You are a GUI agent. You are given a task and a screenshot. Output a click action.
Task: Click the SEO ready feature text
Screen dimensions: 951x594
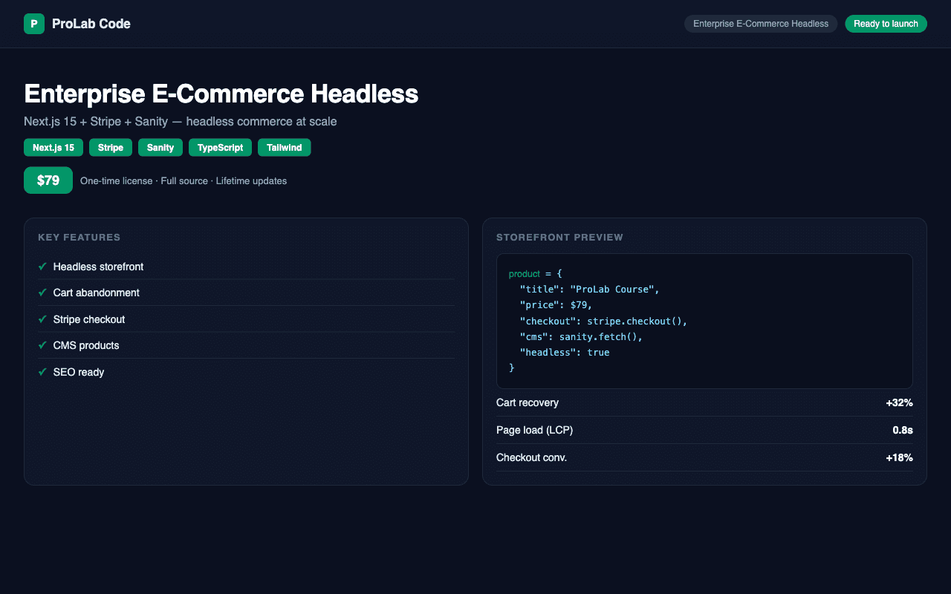[x=79, y=372]
